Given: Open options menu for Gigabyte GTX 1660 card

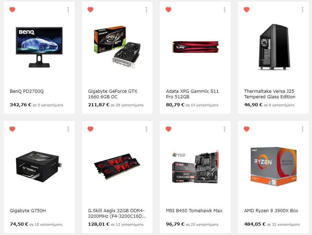Looking at the screenshot, I should [x=146, y=10].
